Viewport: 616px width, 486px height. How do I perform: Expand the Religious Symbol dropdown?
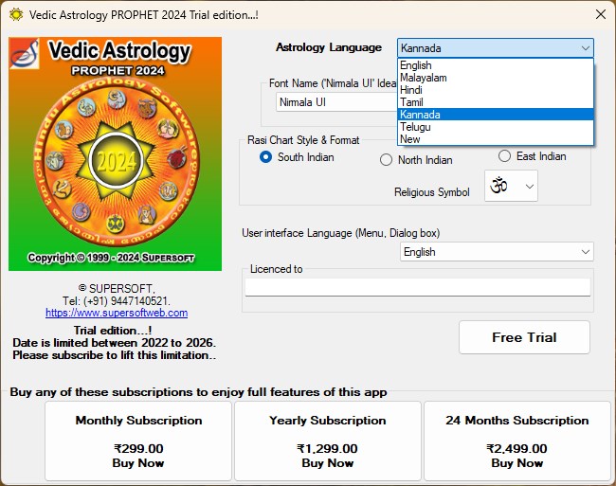(x=529, y=186)
